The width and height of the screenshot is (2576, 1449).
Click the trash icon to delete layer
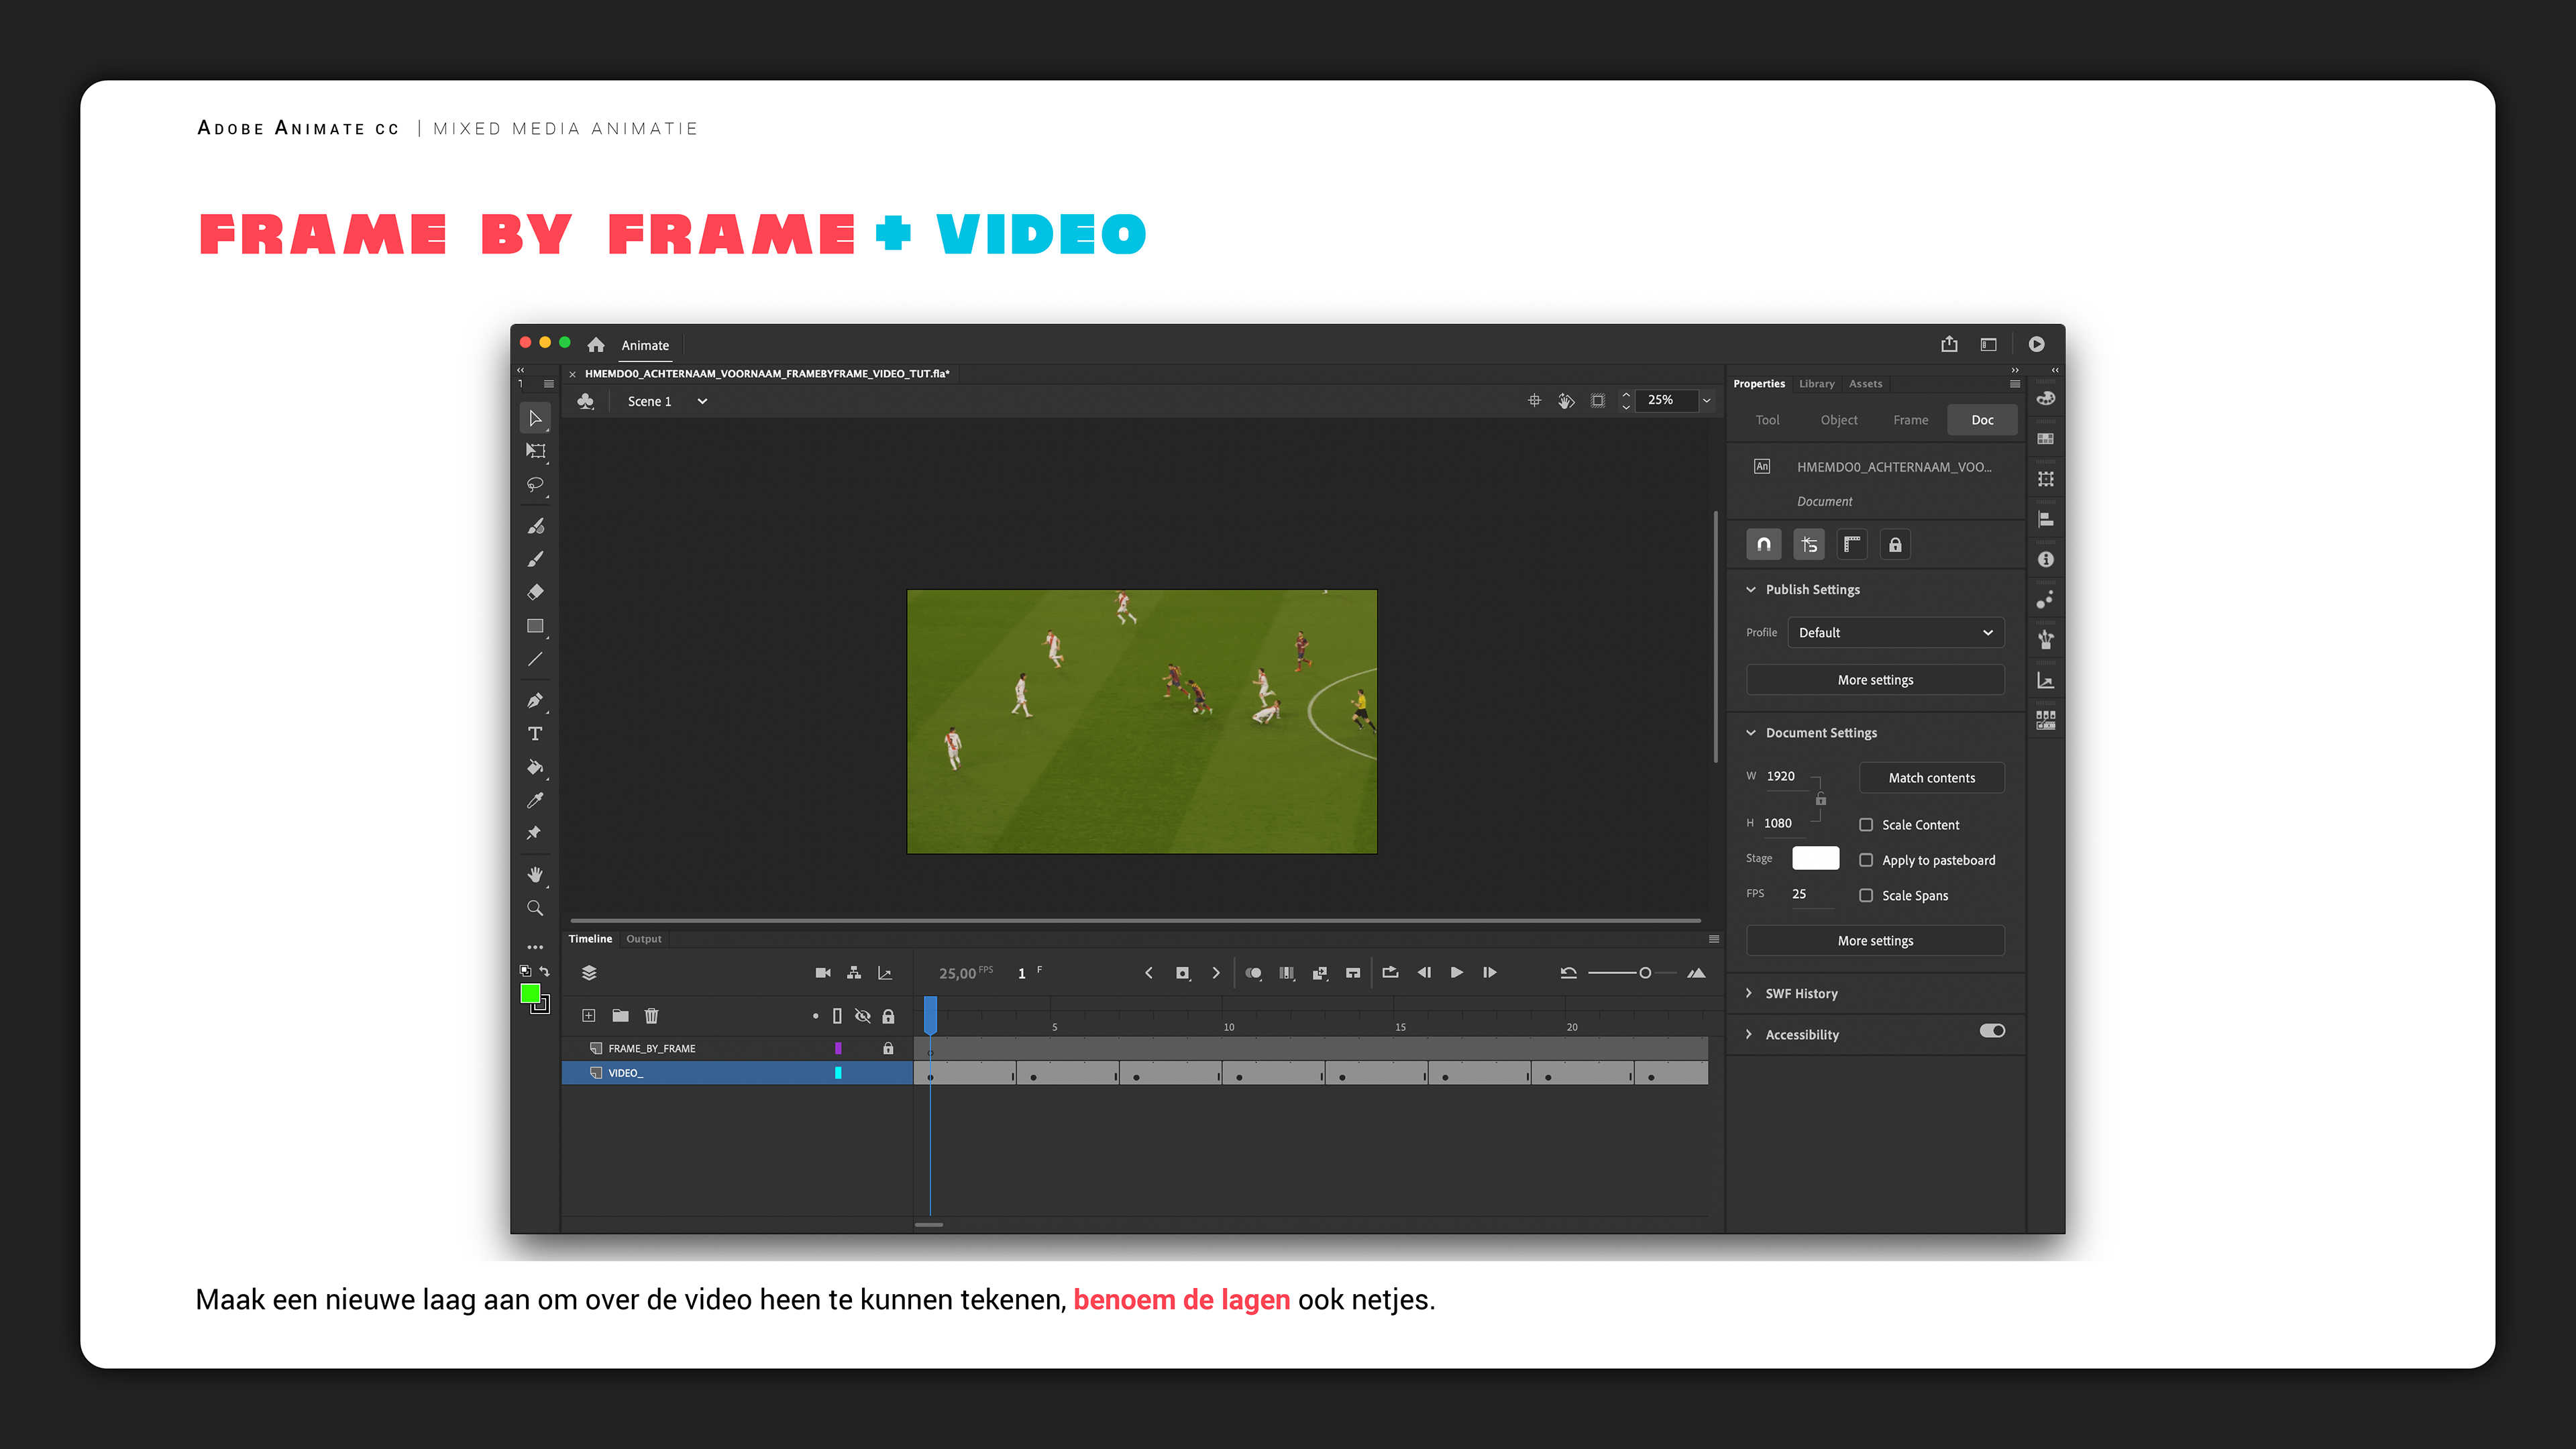coord(651,1016)
